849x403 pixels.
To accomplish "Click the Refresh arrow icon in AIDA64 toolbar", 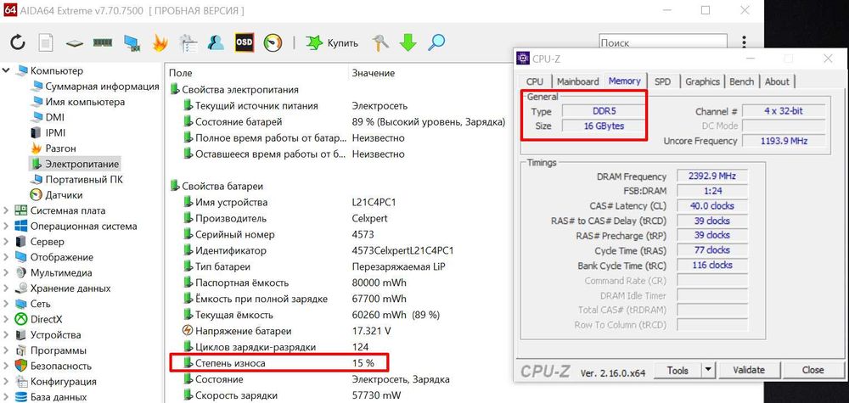I will click(18, 42).
